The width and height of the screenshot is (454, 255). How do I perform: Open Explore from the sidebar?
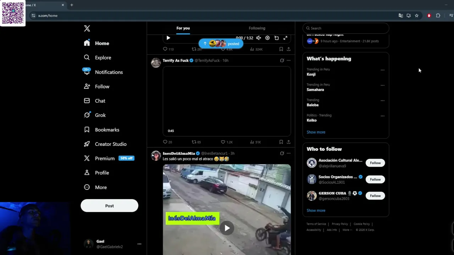click(x=98, y=57)
